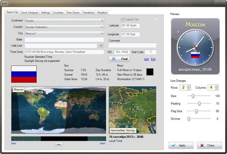227x154 pixels.
Task: Click the Apply button with checkmark
Action: tap(181, 145)
